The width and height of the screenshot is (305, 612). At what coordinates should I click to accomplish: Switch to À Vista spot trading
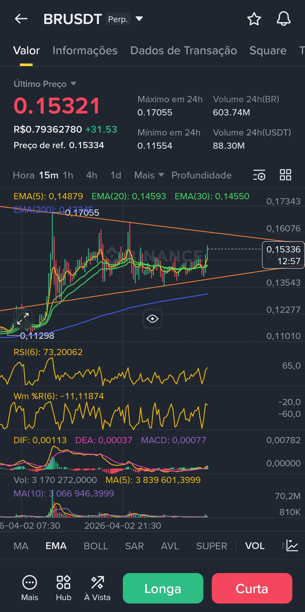pyautogui.click(x=97, y=588)
